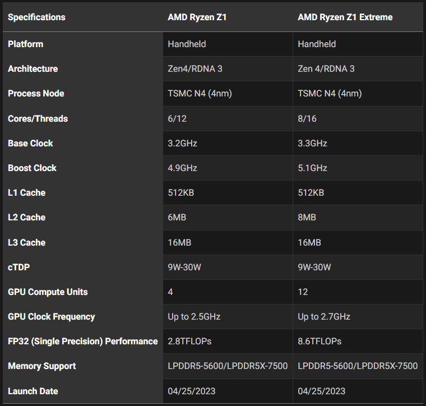Click the '3.3GHz' base clock value
The height and width of the screenshot is (406, 426).
312,143
